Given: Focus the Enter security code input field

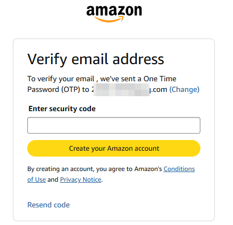Looking at the screenshot, I should 114,125.
